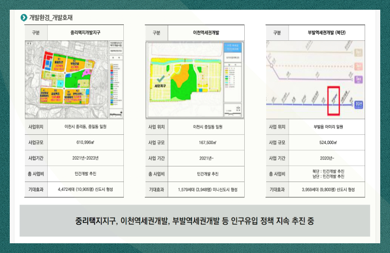The image size is (390, 253).
Task: Select the 이천시 중리동, 증일동 일원 cell
Action: pos(85,126)
